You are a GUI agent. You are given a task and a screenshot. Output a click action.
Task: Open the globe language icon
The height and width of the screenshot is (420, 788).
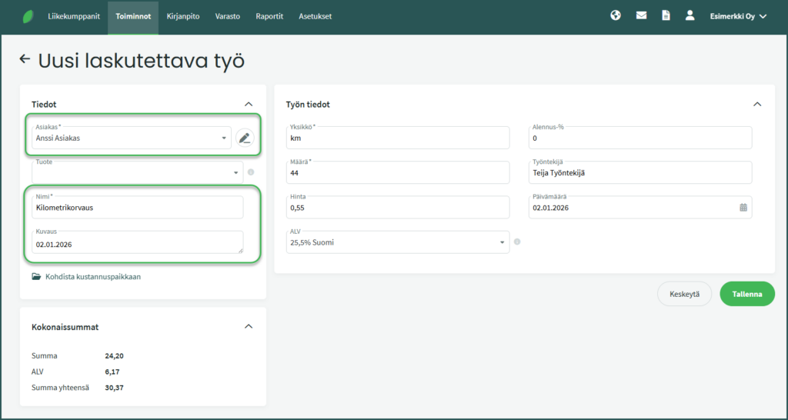click(616, 15)
